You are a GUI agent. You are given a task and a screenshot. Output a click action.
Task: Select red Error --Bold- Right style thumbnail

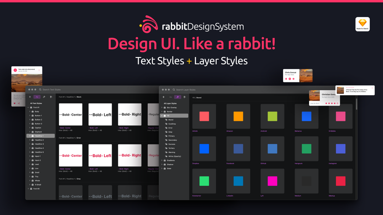[x=130, y=155]
